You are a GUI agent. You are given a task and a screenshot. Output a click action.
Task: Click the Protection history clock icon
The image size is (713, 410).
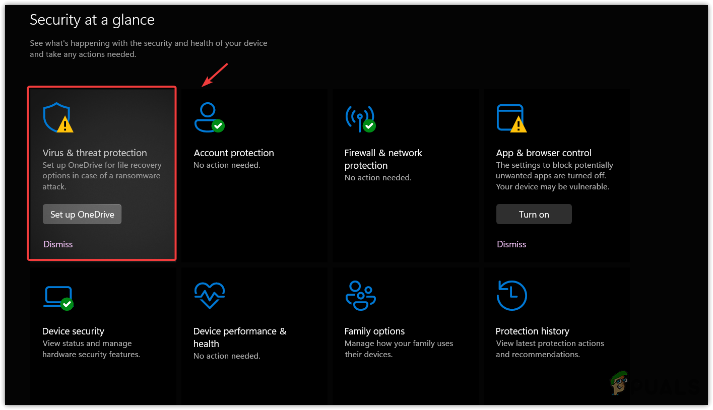(x=511, y=296)
